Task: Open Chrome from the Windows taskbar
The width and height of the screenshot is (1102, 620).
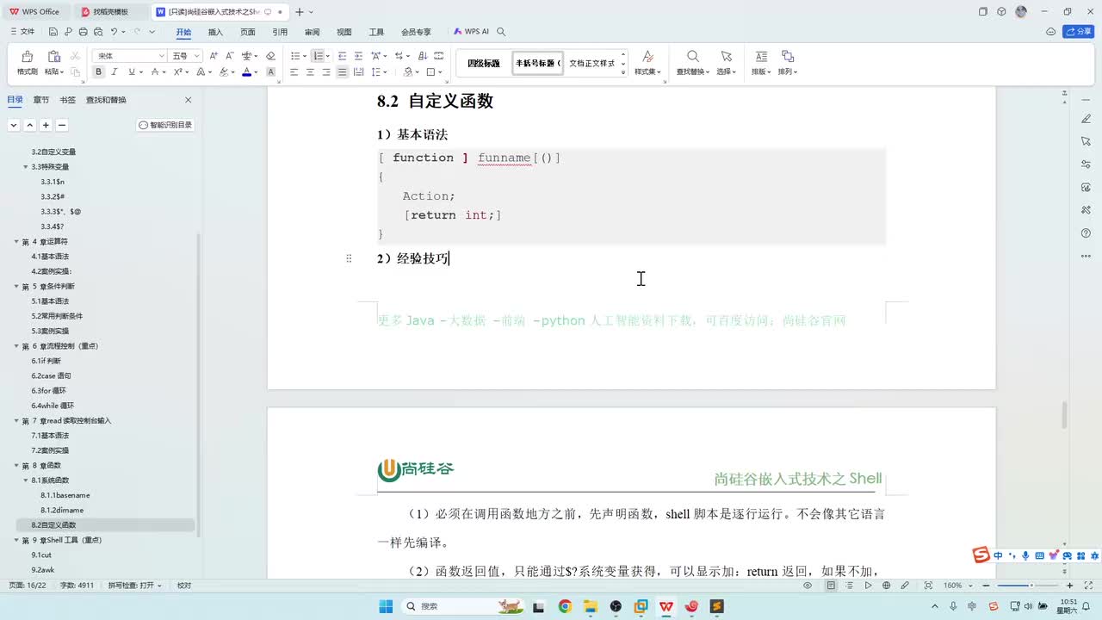Action: point(565,606)
